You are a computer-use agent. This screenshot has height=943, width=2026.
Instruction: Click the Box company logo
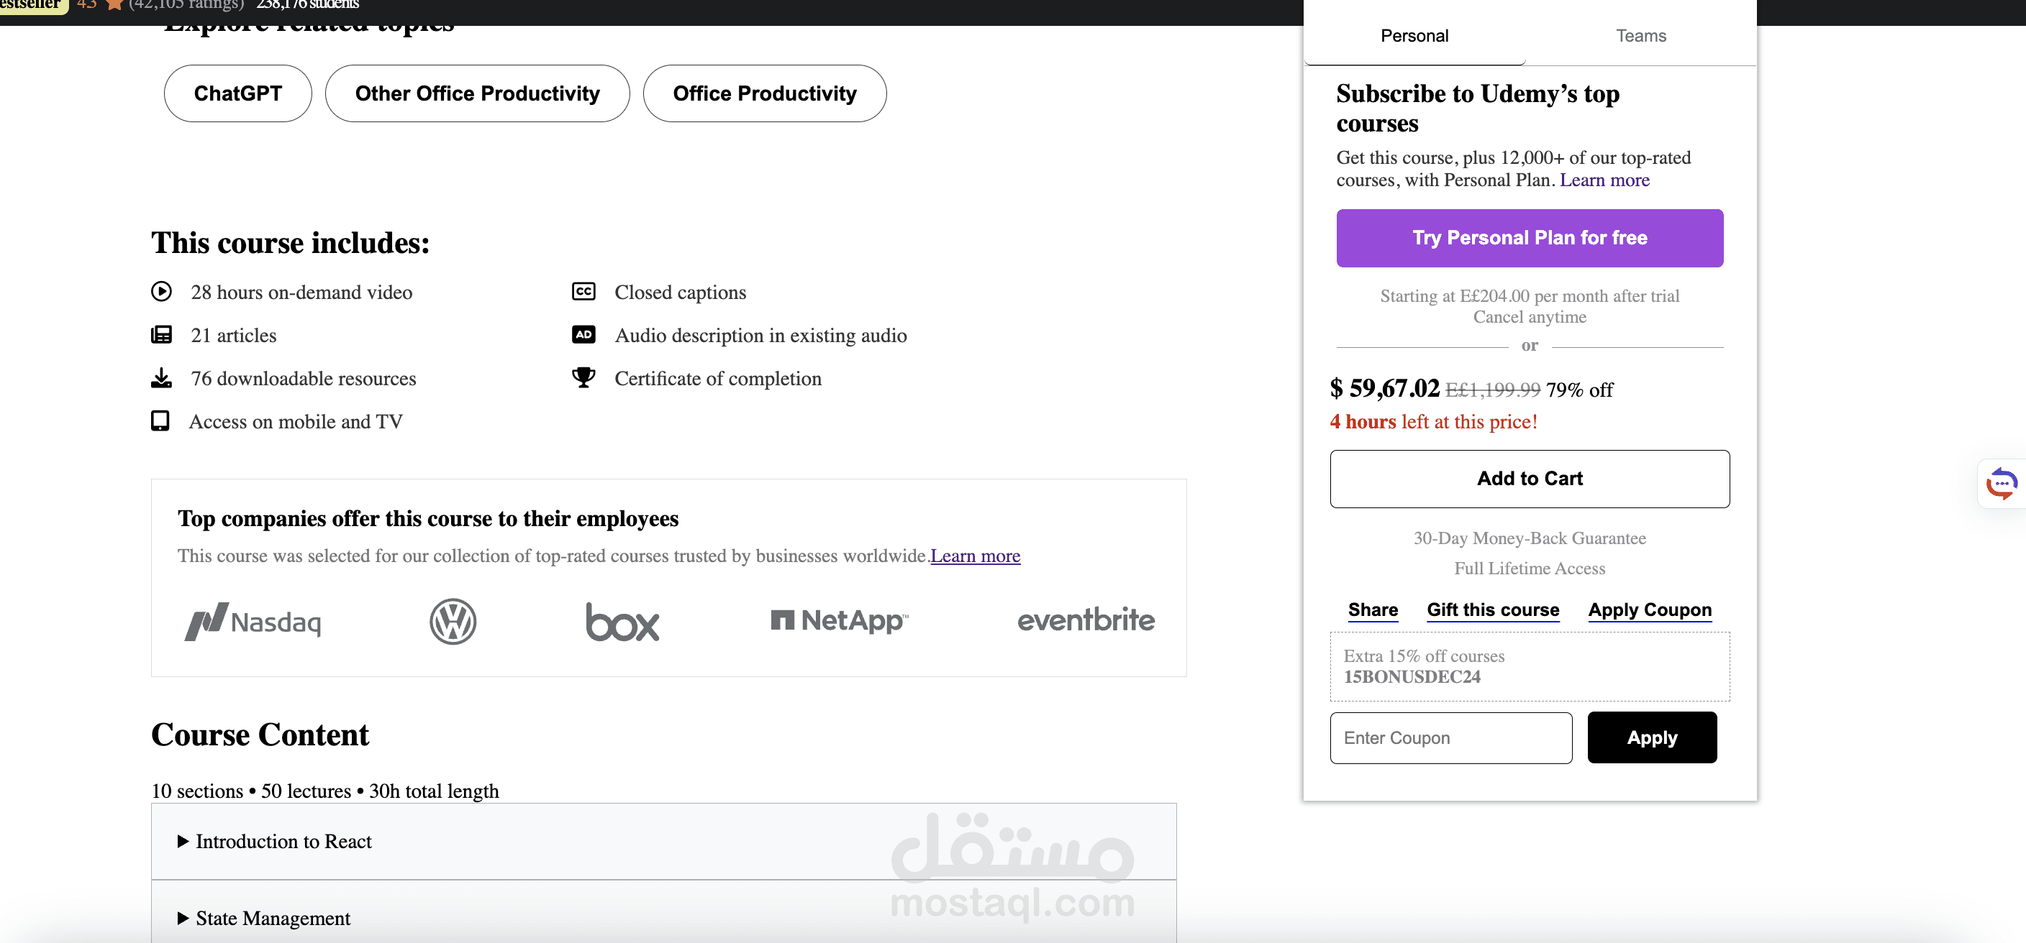tap(622, 622)
